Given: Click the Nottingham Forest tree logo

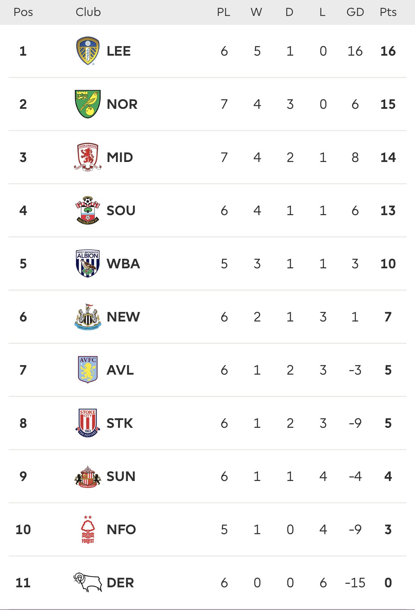Looking at the screenshot, I should click(x=88, y=530).
